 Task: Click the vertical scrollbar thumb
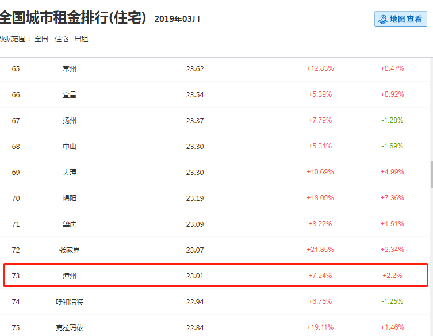(432, 174)
